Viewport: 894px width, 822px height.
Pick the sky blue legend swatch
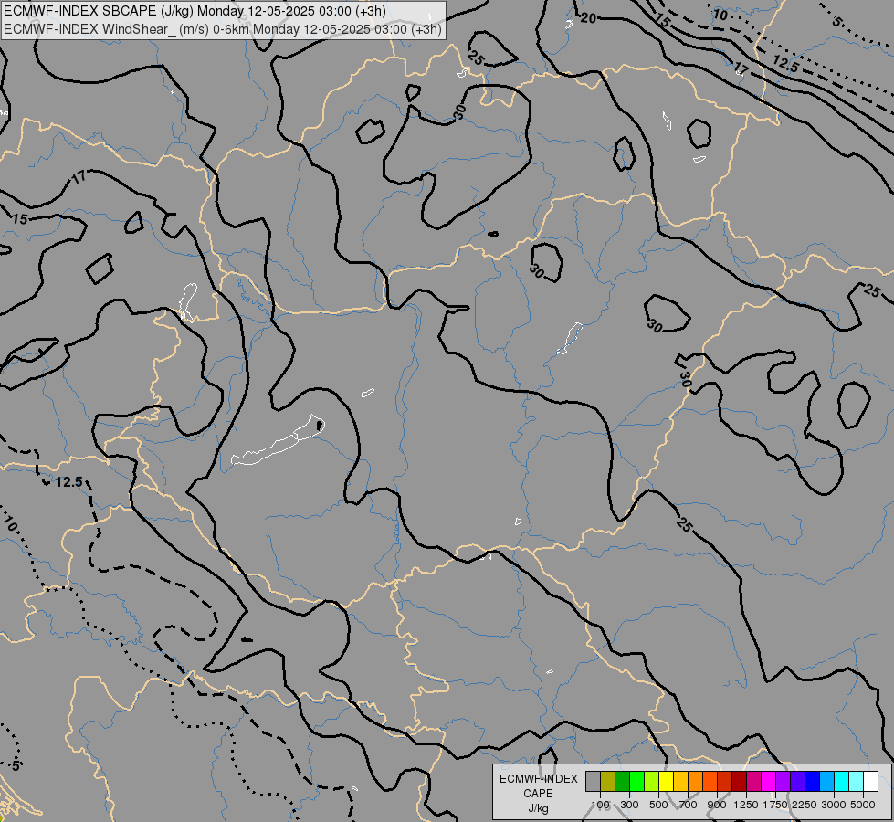click(x=826, y=781)
